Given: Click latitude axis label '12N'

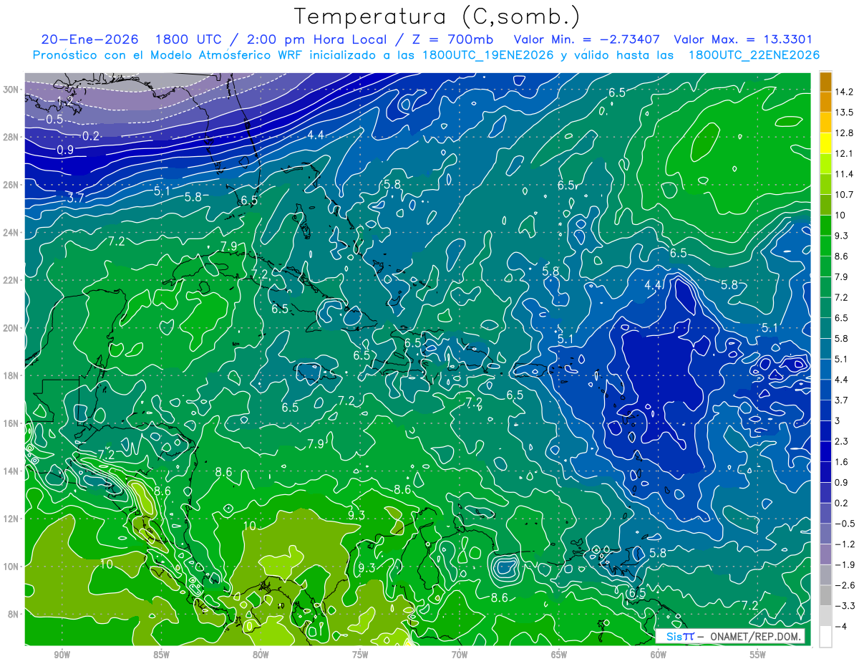Looking at the screenshot, I should [x=11, y=518].
